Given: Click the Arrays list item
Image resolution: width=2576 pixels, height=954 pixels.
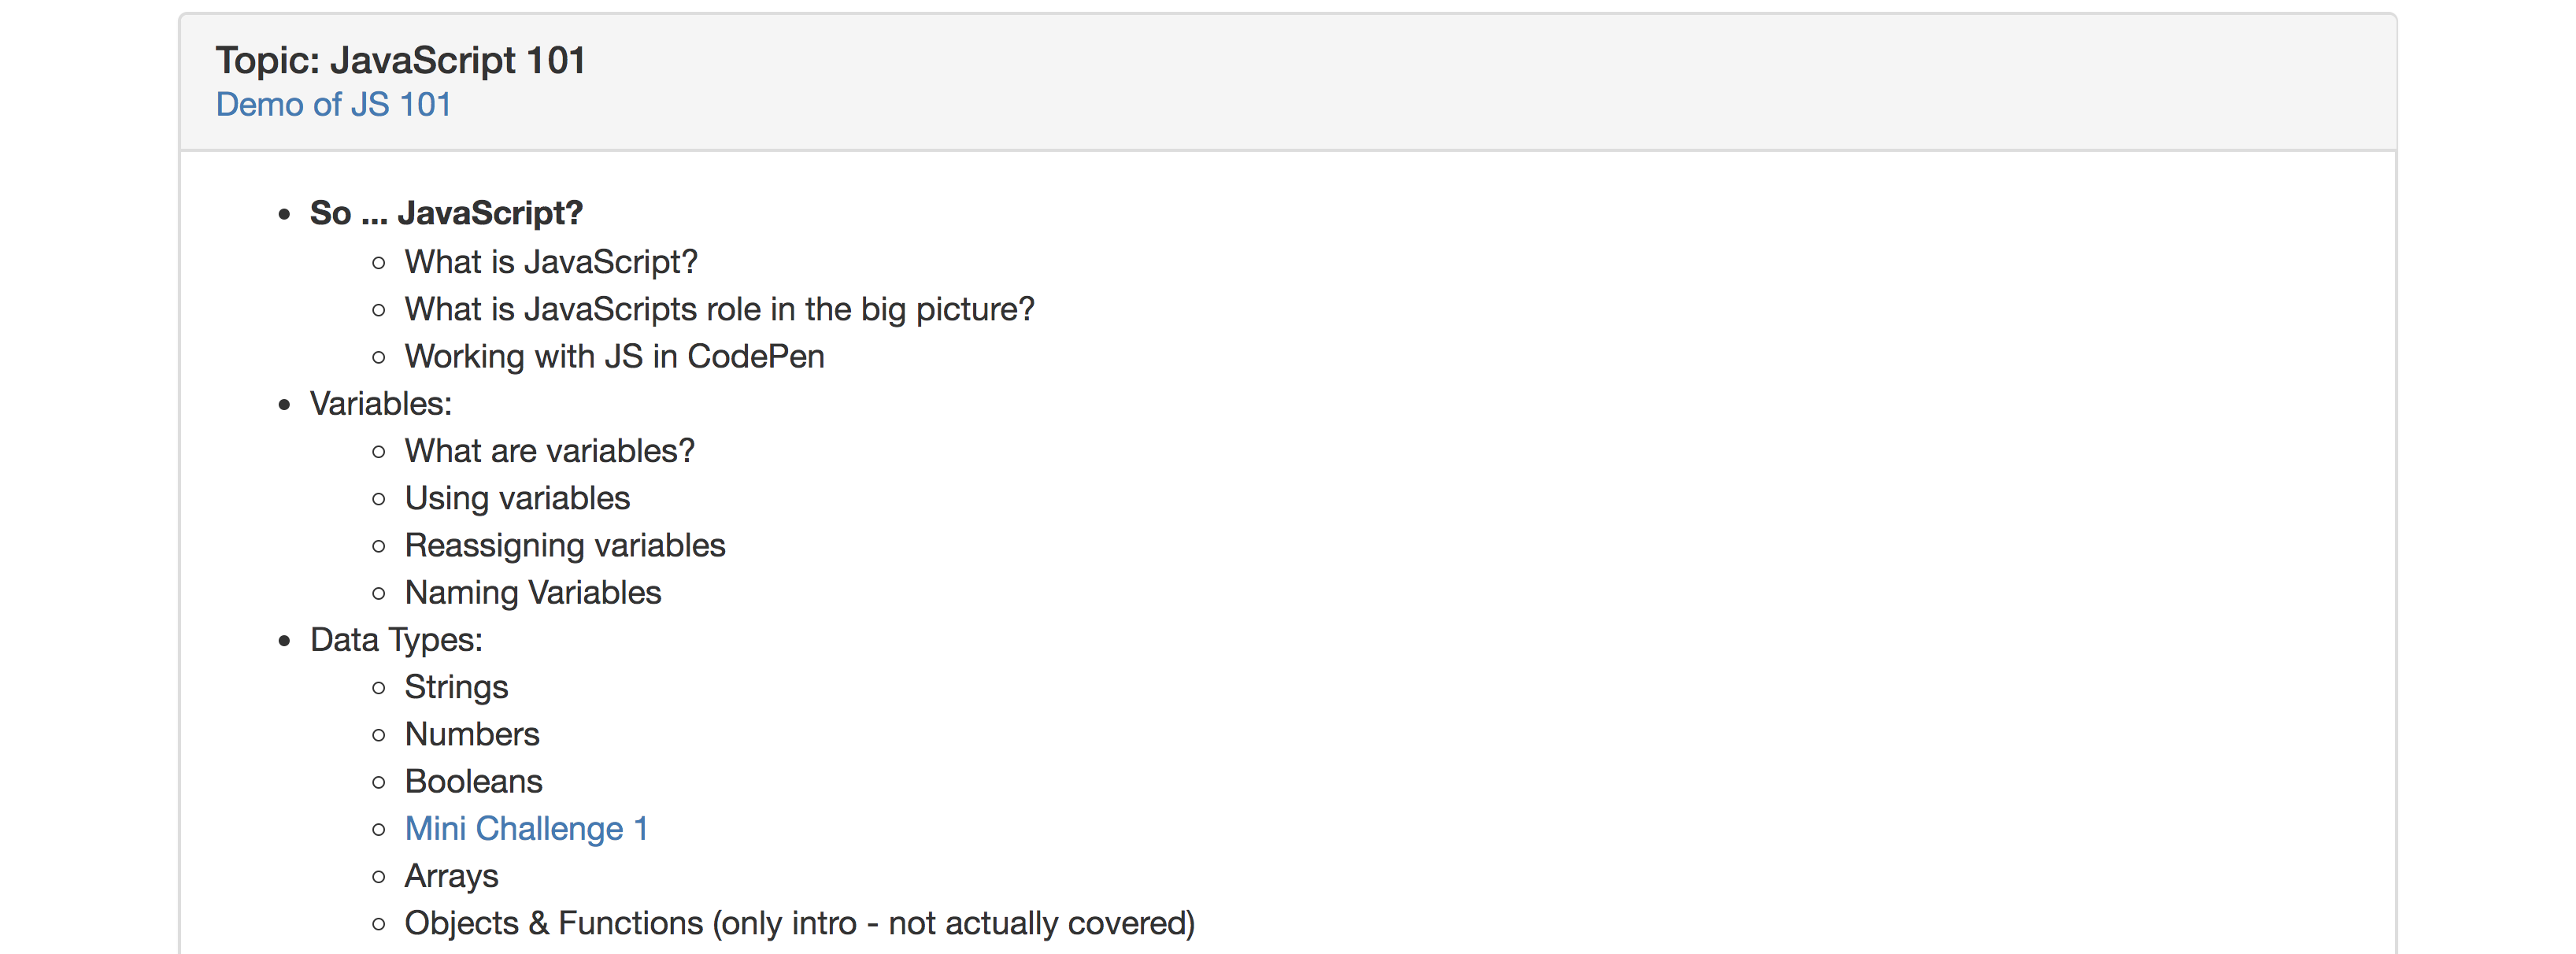Looking at the screenshot, I should pos(451,876).
